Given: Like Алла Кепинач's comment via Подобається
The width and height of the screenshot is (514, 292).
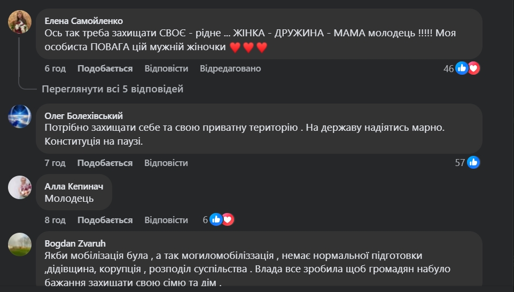Looking at the screenshot, I should [105, 220].
